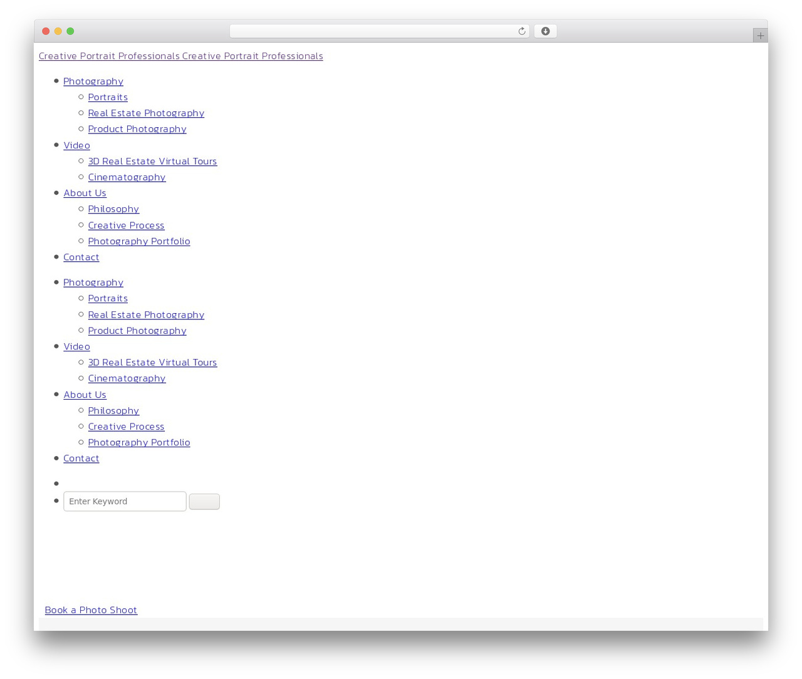Open Photography Portfolio in the upper list
The image size is (802, 679).
(139, 241)
